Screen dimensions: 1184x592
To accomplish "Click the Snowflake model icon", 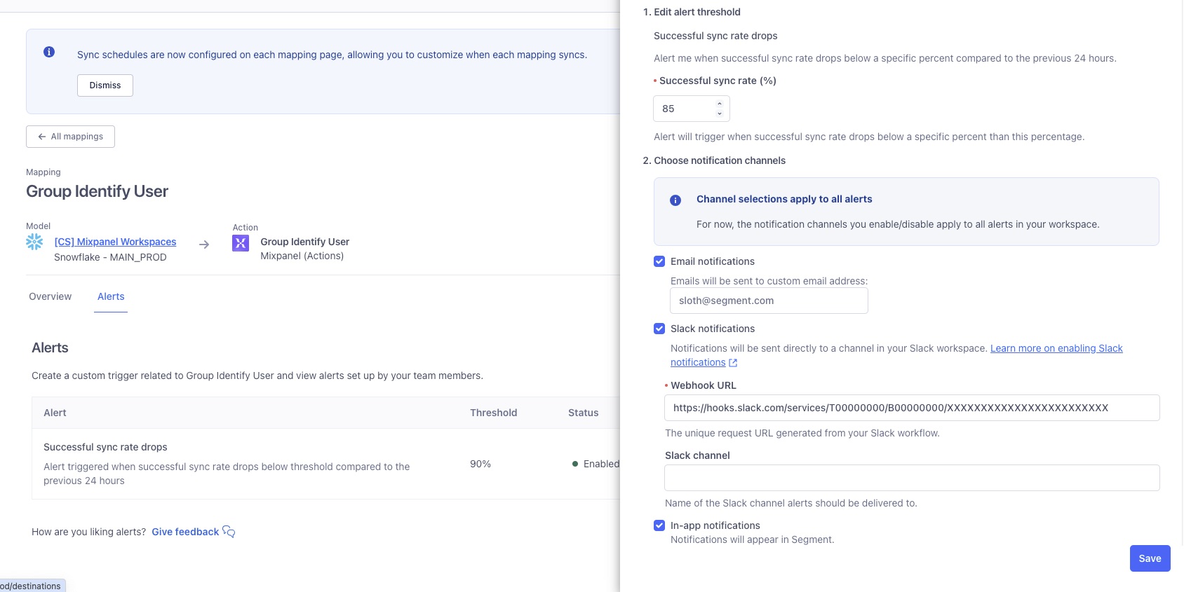I will 34,242.
